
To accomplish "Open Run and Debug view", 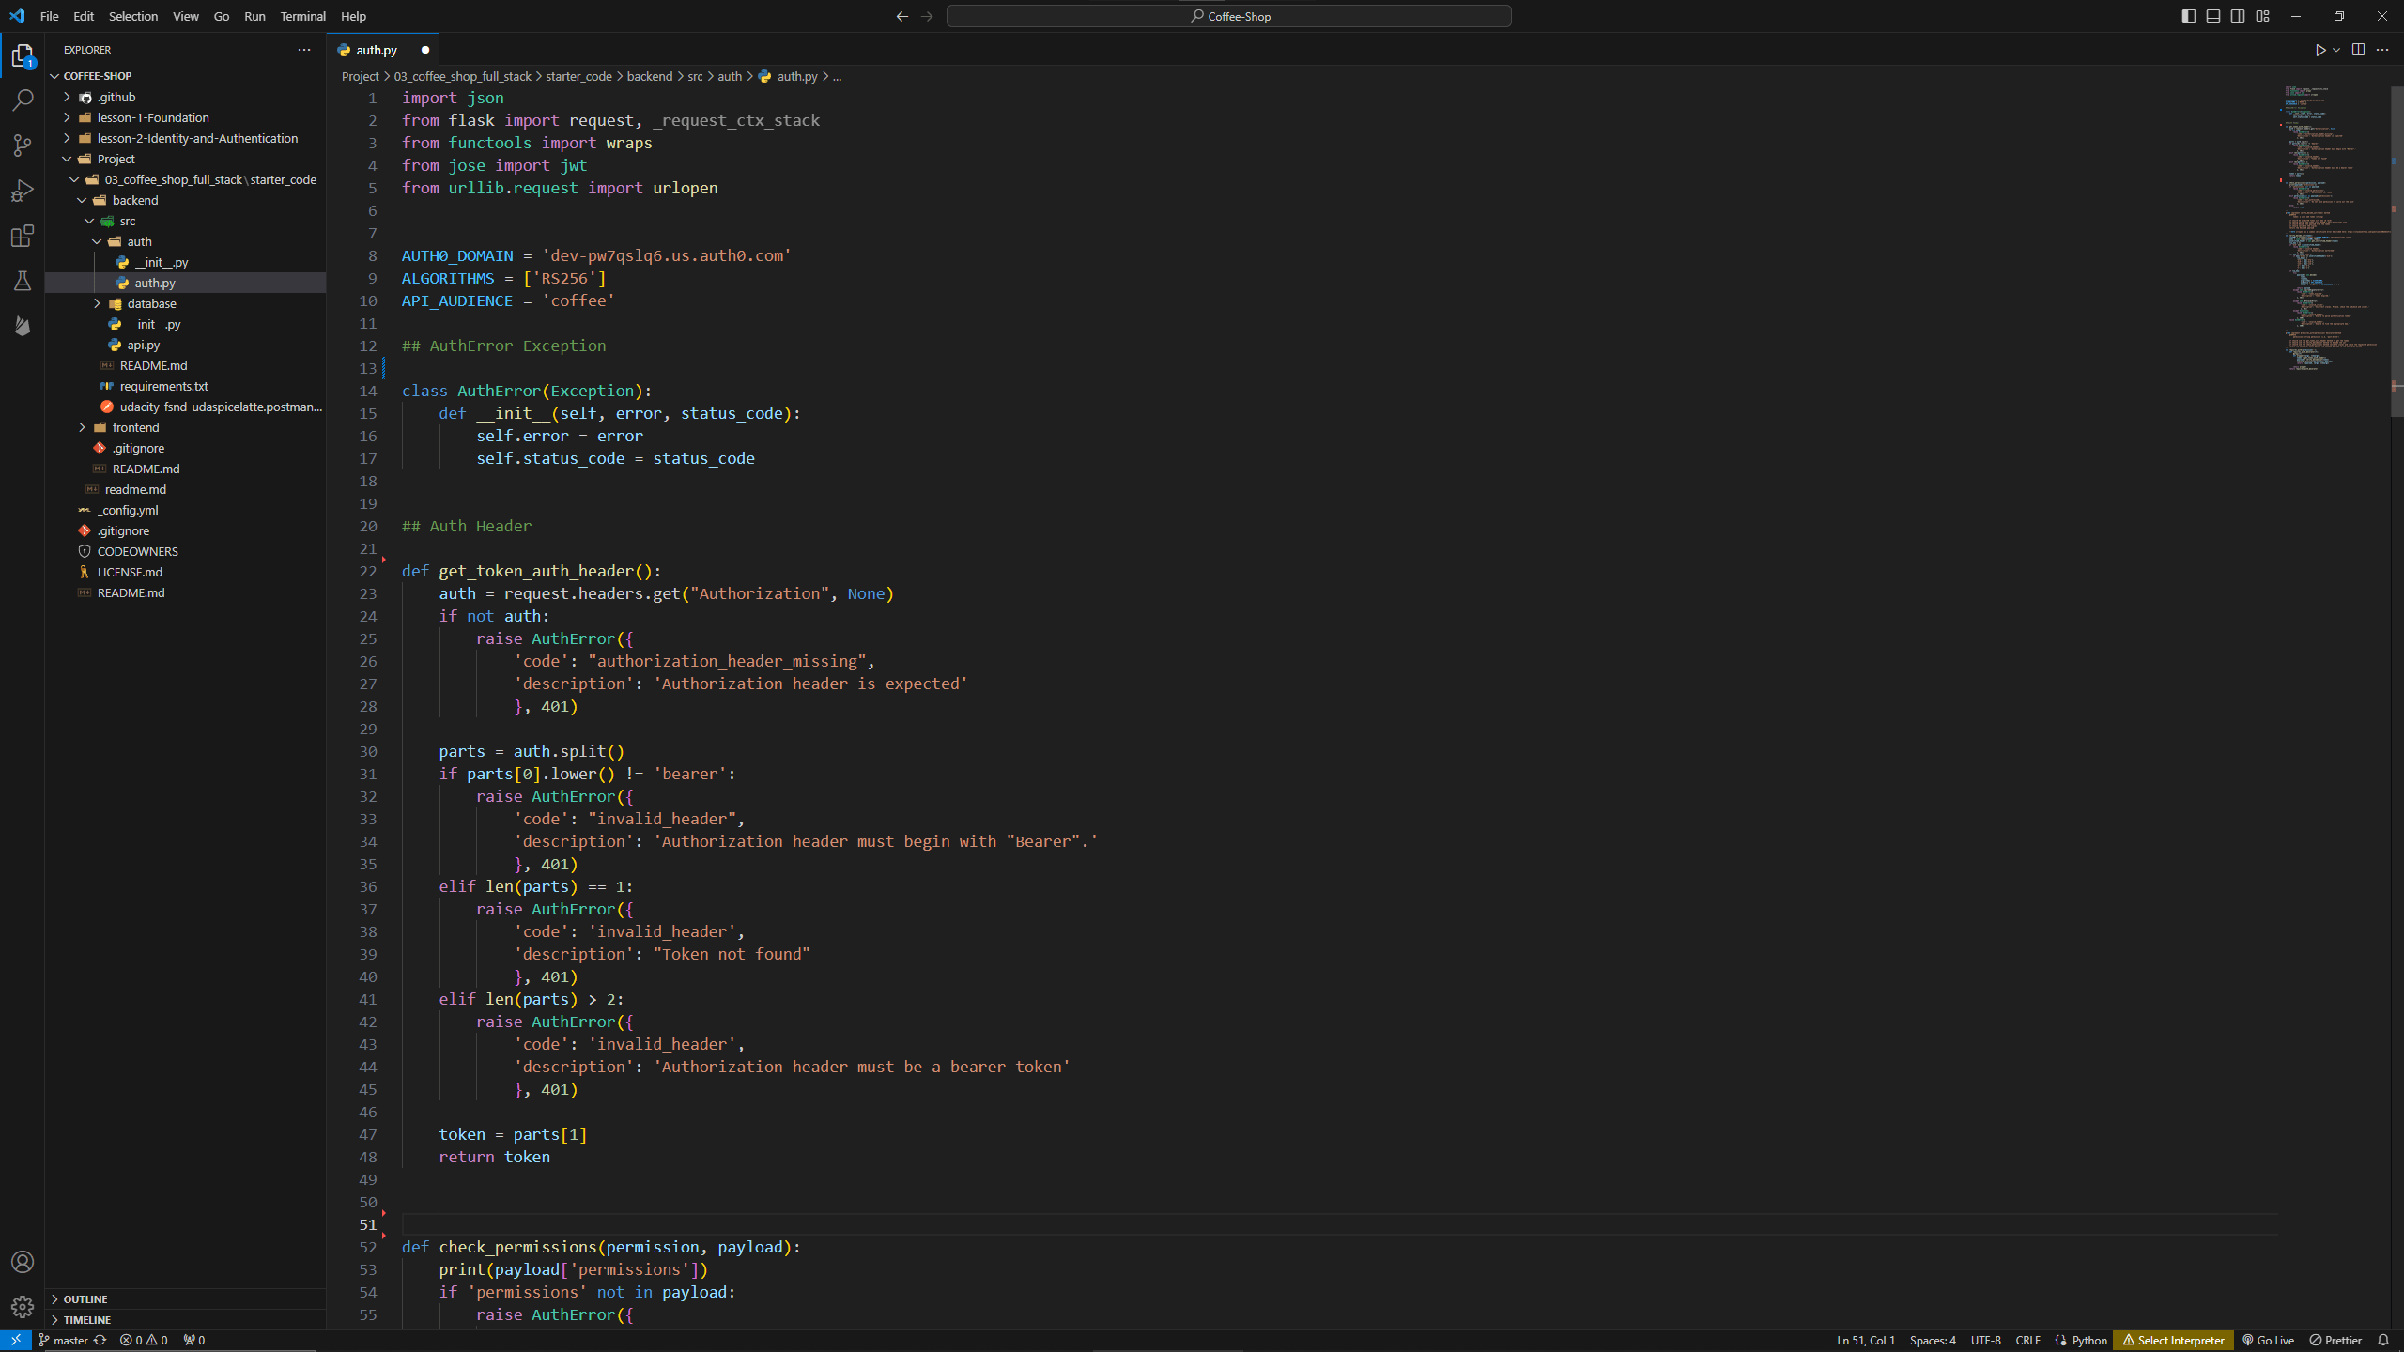I will [x=23, y=191].
